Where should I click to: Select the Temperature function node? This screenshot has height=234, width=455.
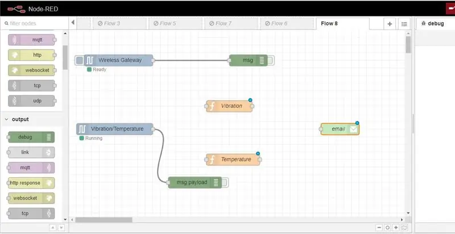click(x=233, y=159)
